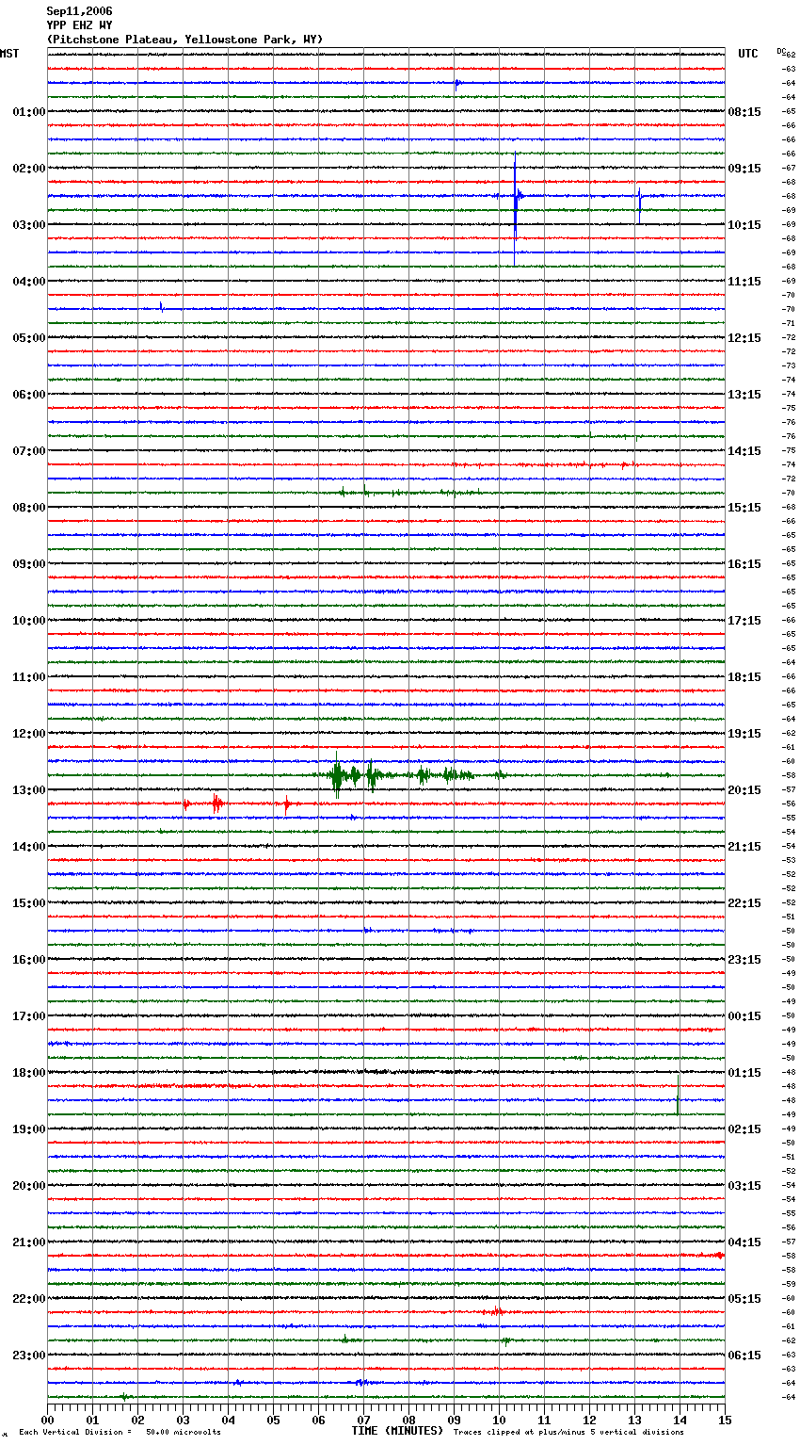Click the 03 minute tick label
This screenshot has width=800, height=1445.
pyautogui.click(x=183, y=1420)
